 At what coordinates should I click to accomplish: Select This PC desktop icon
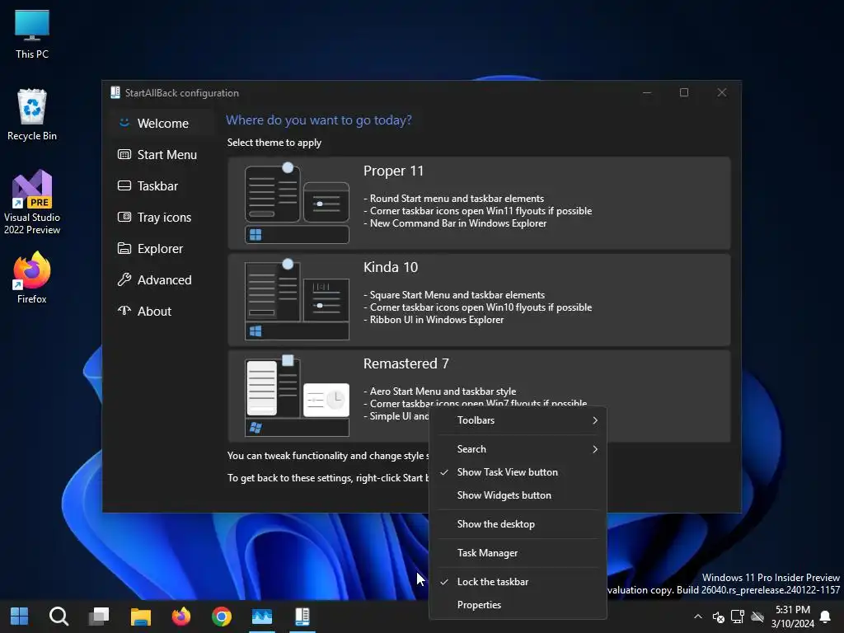point(32,35)
